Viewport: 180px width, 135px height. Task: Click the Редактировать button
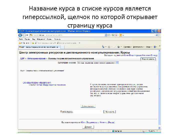pyautogui.click(x=148, y=59)
